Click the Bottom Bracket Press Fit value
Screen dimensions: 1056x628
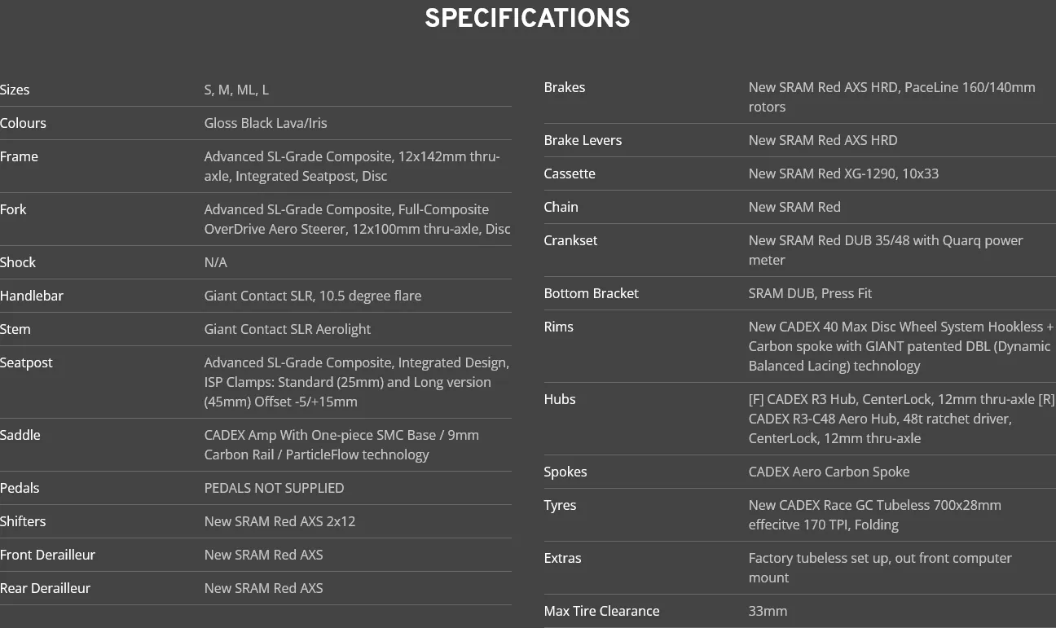click(x=811, y=293)
